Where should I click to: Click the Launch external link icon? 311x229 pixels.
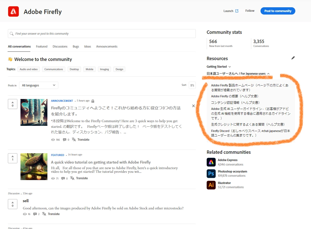pos(237,11)
